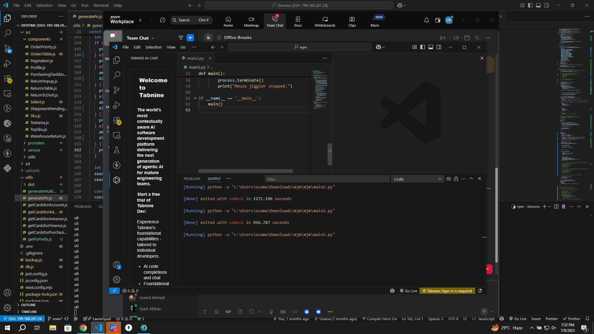594x334 pixels.
Task: Open chat filter icon beside Team Chat
Action: pos(181,38)
